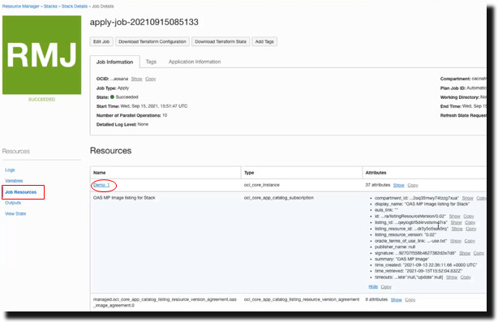
Task: Open Stack Details breadcrumb link
Action: (x=75, y=6)
